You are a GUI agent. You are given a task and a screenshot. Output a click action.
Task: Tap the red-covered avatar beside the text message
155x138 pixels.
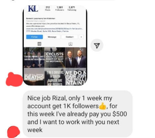coord(14,132)
